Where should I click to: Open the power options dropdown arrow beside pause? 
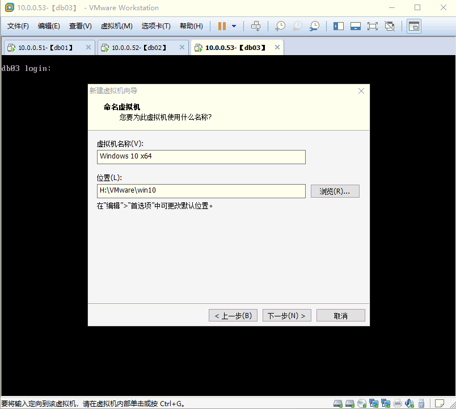point(234,26)
